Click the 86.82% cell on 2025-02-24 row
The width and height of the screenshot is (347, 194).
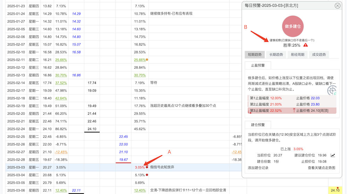click(61, 129)
